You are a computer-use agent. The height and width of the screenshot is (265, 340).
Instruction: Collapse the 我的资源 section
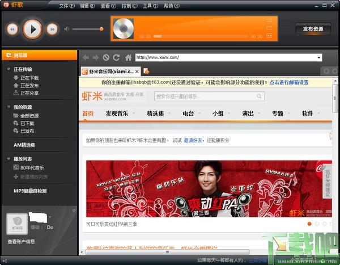pos(8,107)
